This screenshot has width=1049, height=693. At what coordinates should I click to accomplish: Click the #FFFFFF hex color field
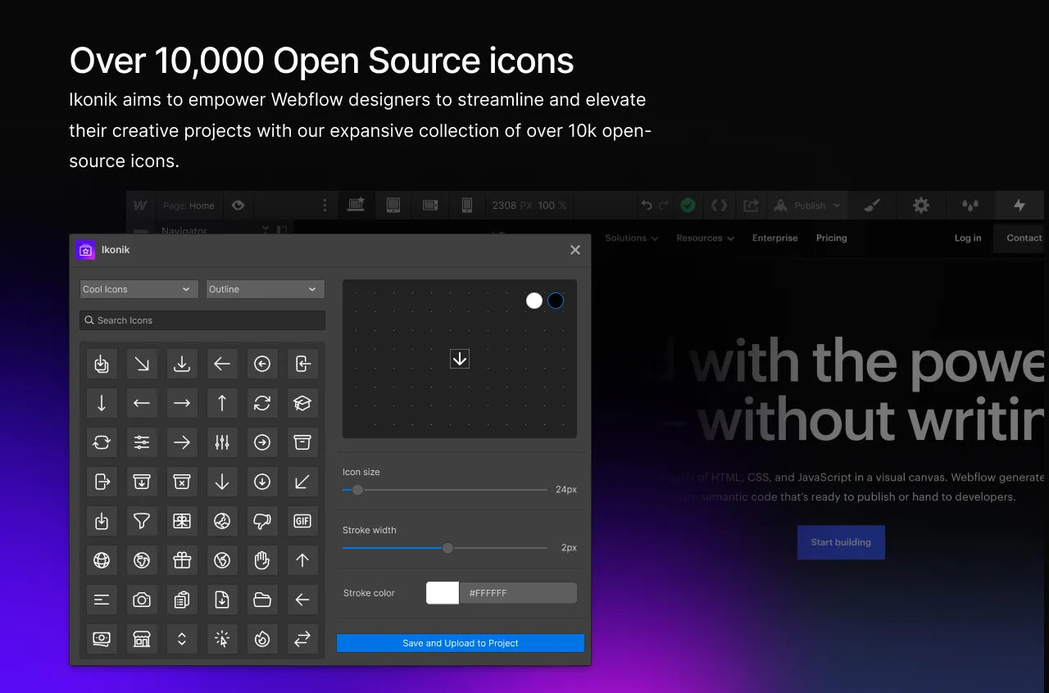[x=518, y=593]
